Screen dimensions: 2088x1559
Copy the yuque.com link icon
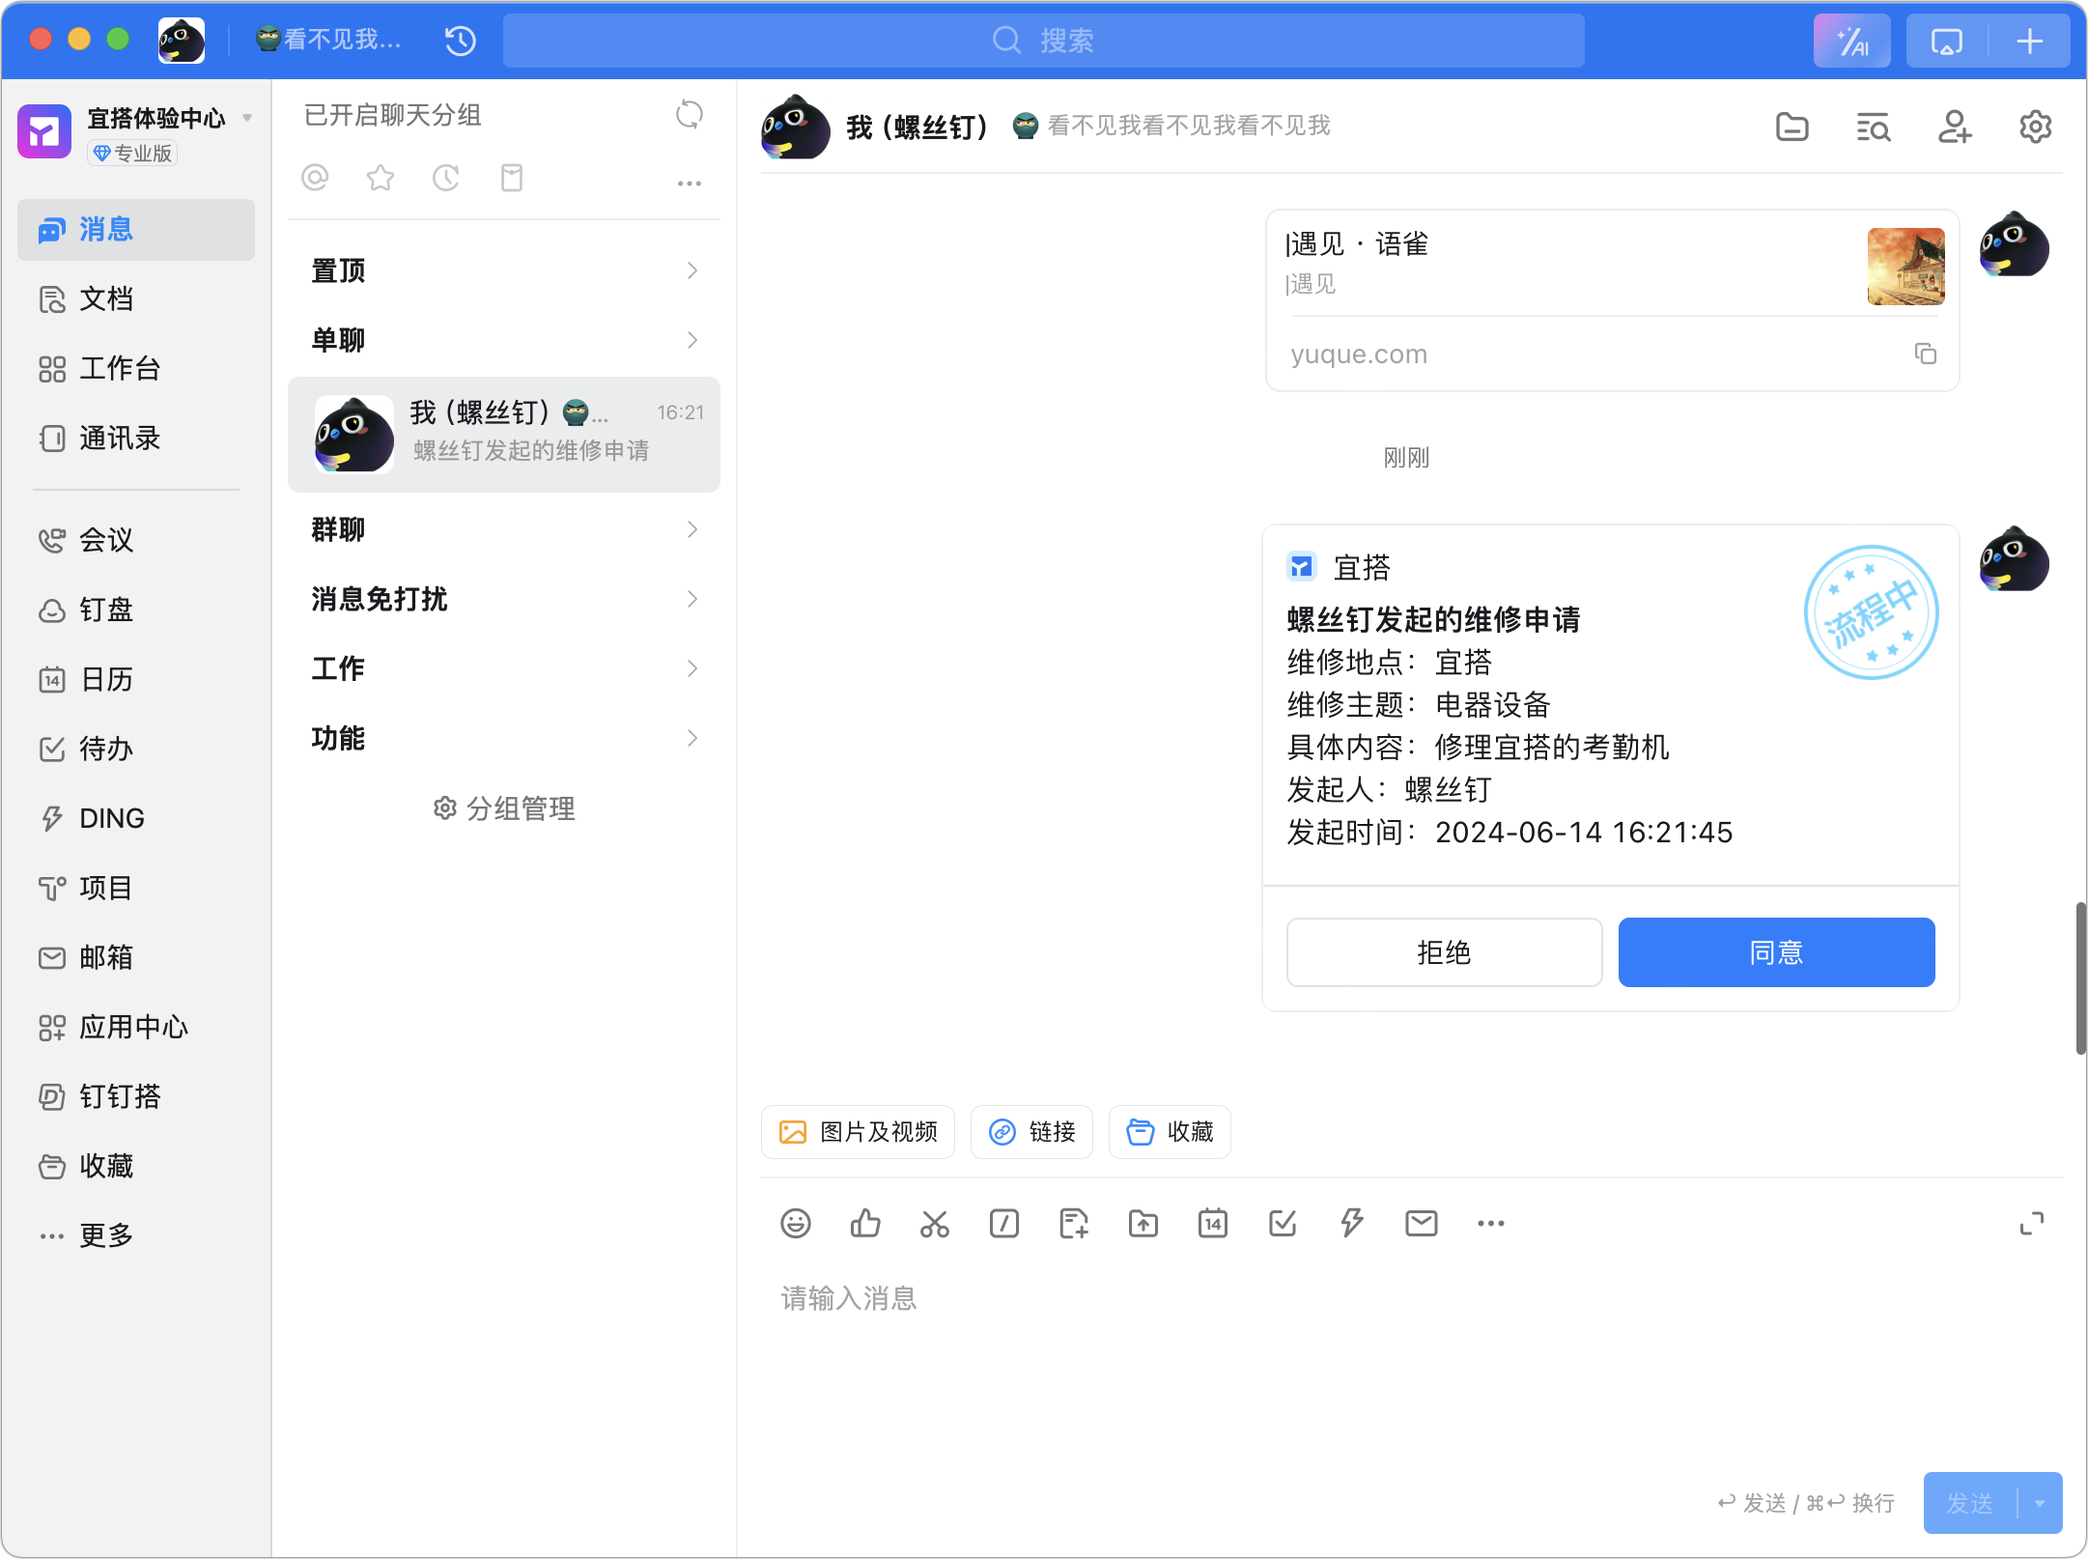[1925, 354]
